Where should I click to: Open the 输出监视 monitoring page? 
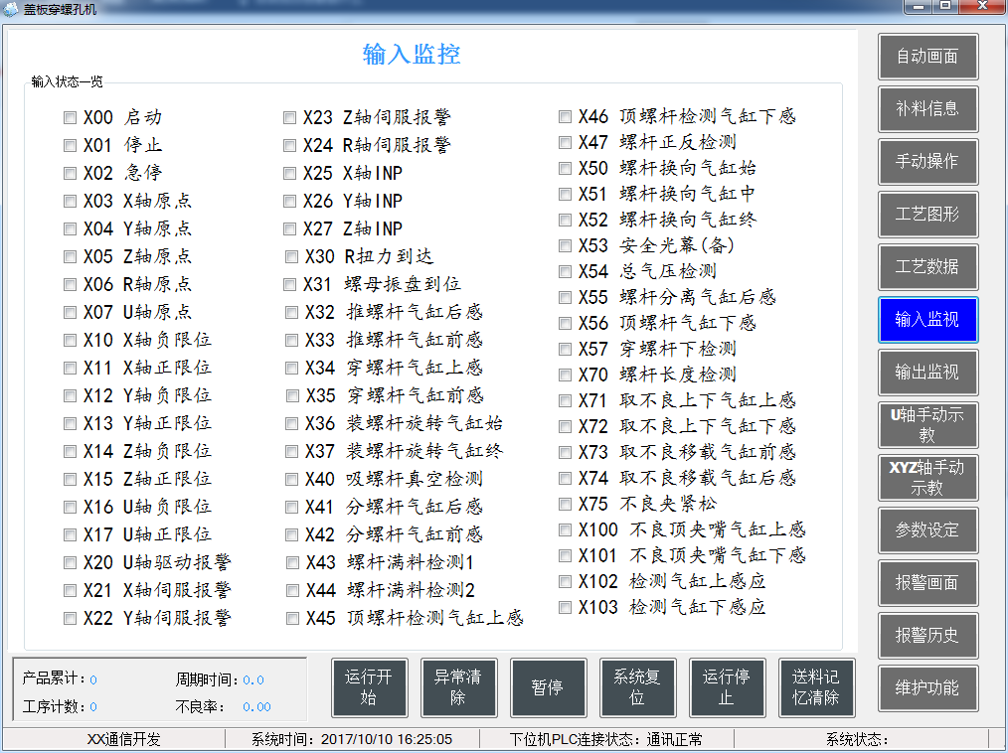[927, 373]
